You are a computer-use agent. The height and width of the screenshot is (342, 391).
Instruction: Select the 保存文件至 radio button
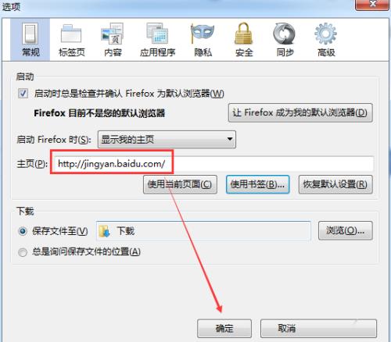coord(23,231)
